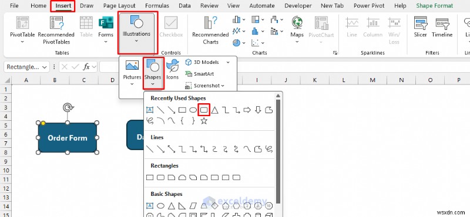Expand the column chart dropdown arrow
This screenshot has height=217, width=470.
(244, 20)
